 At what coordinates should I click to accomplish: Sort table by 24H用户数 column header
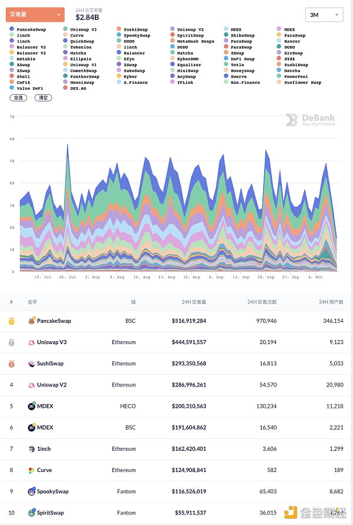[331, 302]
